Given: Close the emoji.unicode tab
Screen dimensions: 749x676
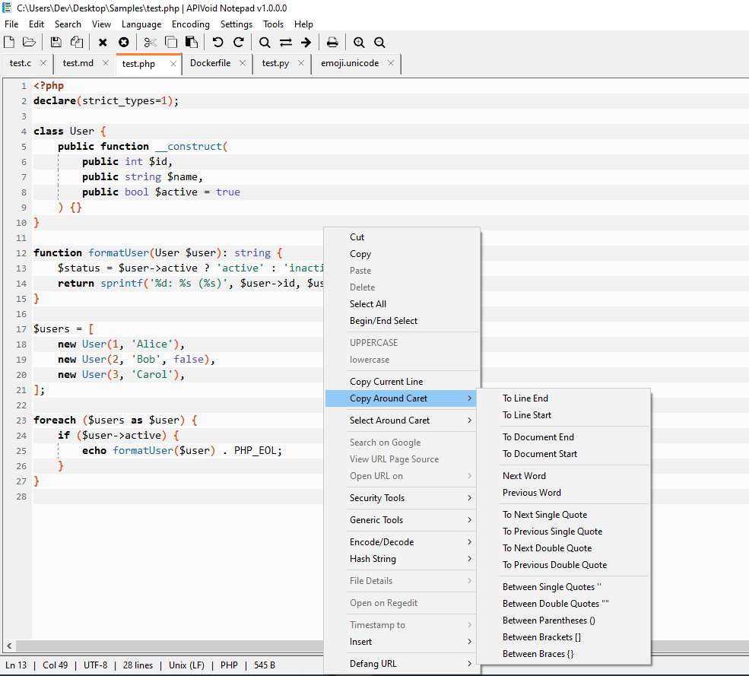Looking at the screenshot, I should coord(391,63).
